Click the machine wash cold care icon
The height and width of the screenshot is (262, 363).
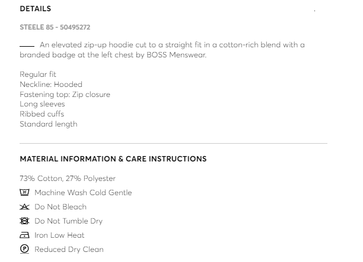pos(24,193)
